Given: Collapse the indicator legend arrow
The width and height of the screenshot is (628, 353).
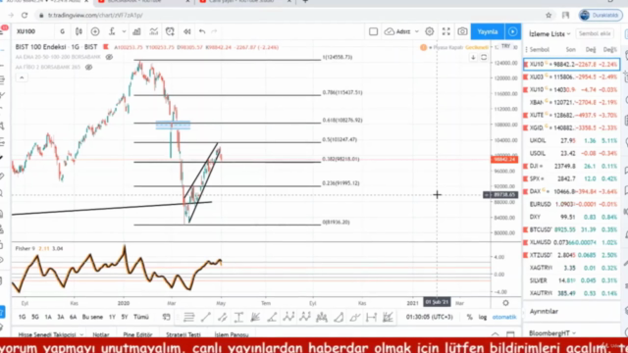Looking at the screenshot, I should pos(22,77).
